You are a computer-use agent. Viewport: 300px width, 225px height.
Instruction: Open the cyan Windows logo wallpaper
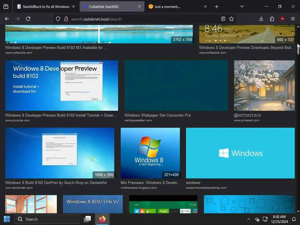point(240,153)
